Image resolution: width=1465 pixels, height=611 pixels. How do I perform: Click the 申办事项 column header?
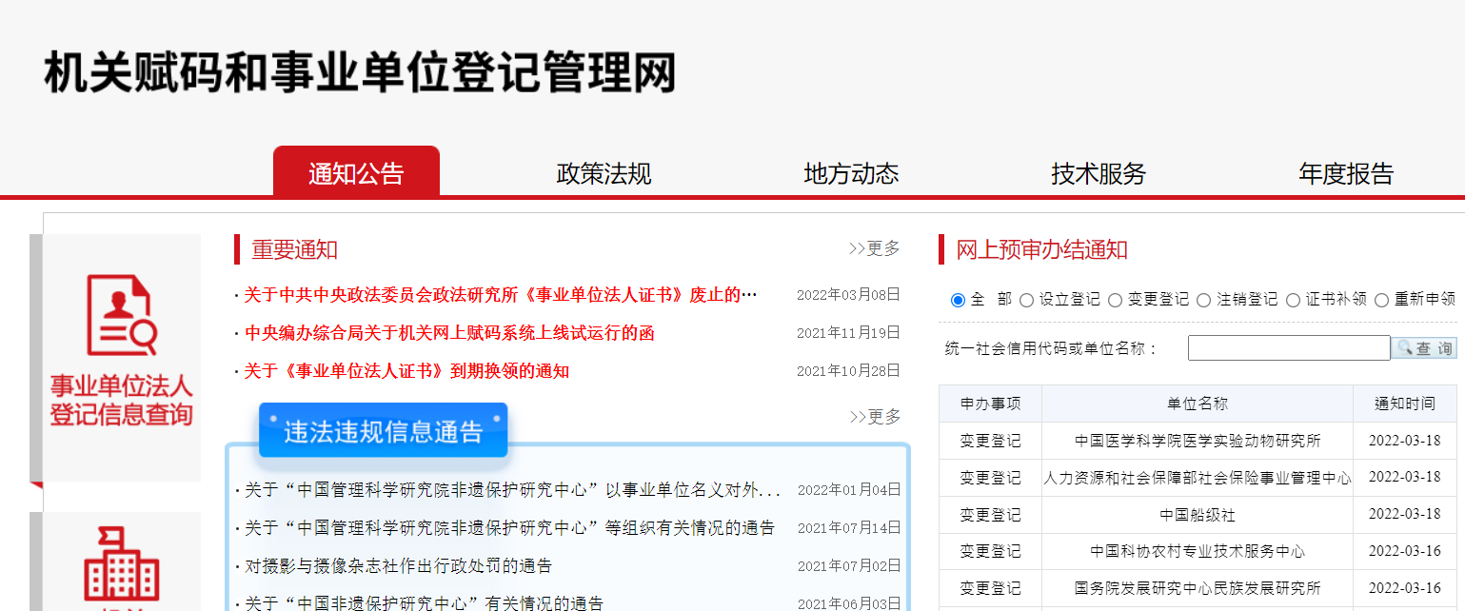[x=990, y=404]
